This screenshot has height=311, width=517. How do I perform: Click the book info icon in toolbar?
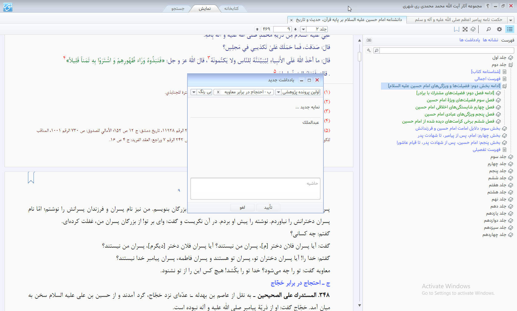coord(473,29)
